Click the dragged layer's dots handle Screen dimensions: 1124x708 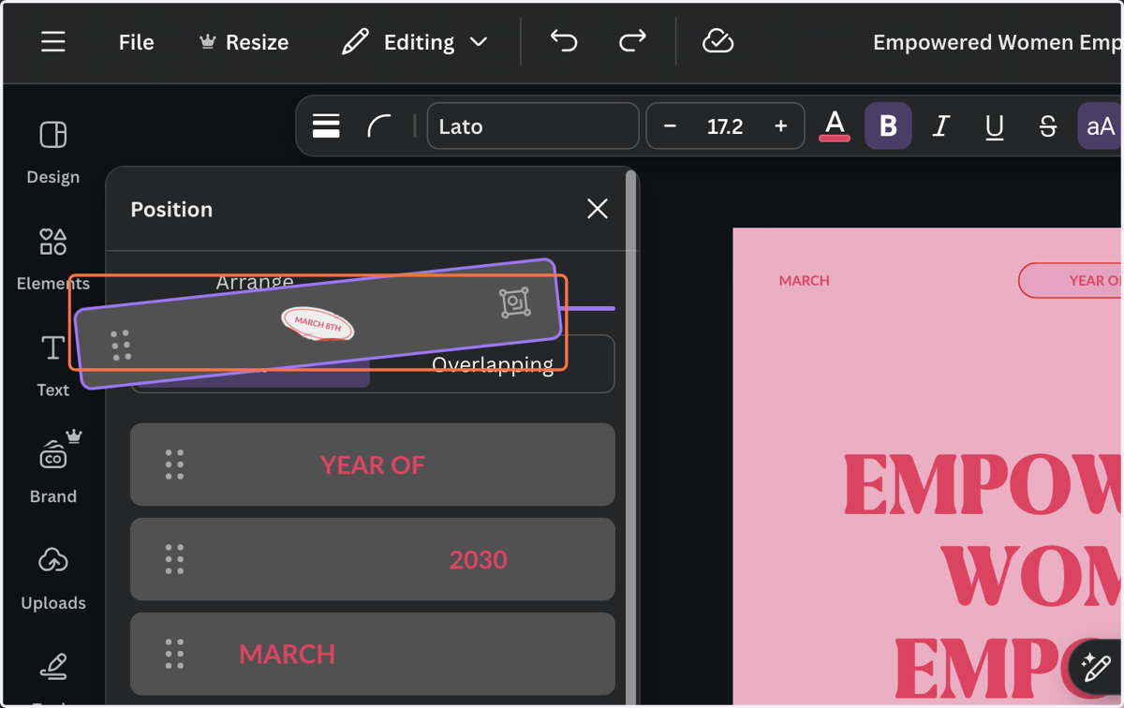point(121,346)
